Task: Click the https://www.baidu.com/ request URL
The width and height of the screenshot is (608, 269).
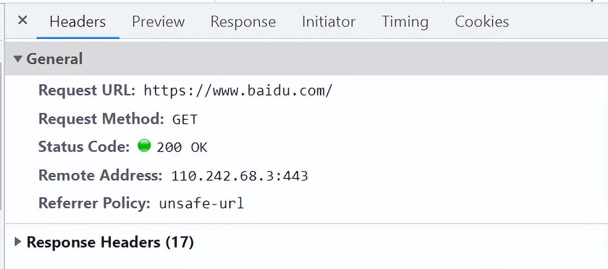Action: pyautogui.click(x=238, y=90)
